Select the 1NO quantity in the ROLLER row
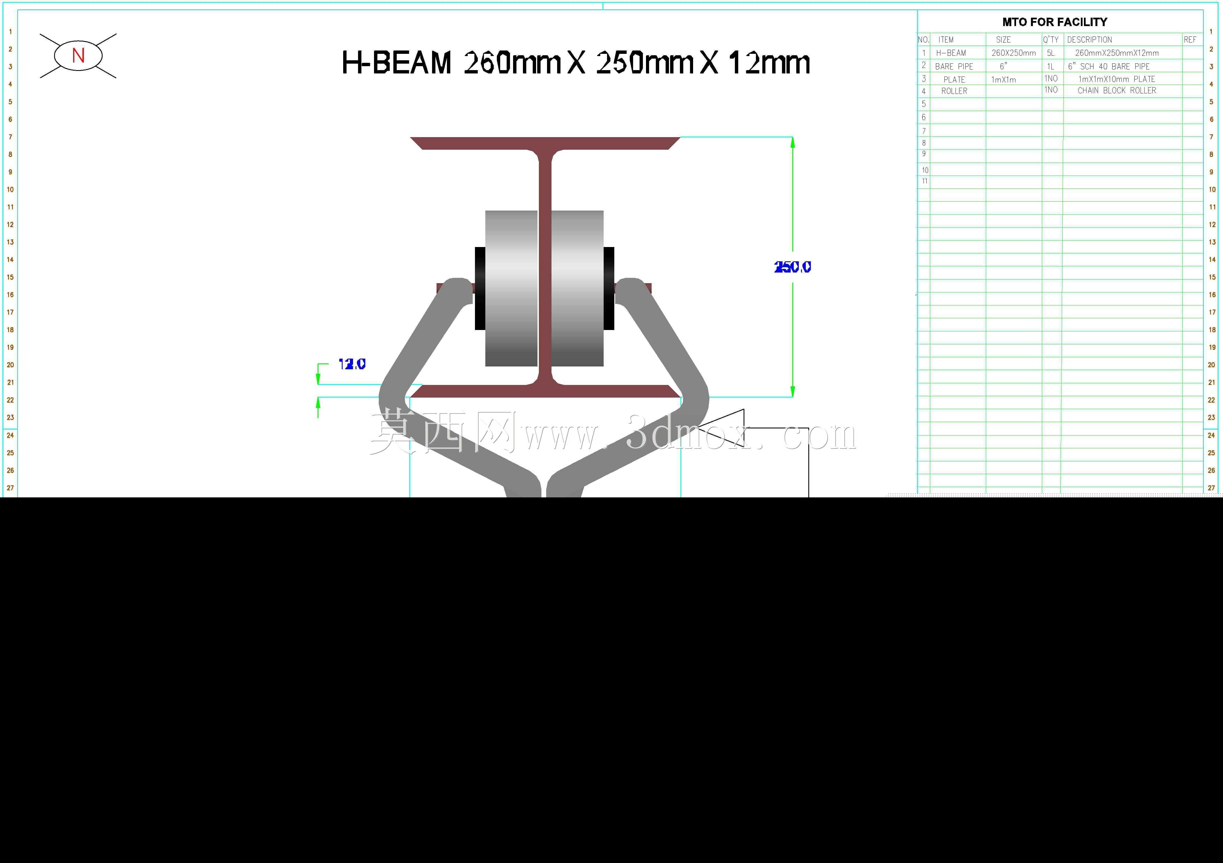The height and width of the screenshot is (863, 1223). tap(1051, 89)
